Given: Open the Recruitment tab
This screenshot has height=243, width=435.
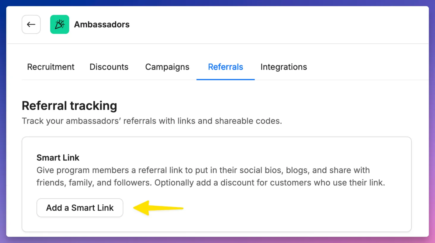Looking at the screenshot, I should [51, 67].
